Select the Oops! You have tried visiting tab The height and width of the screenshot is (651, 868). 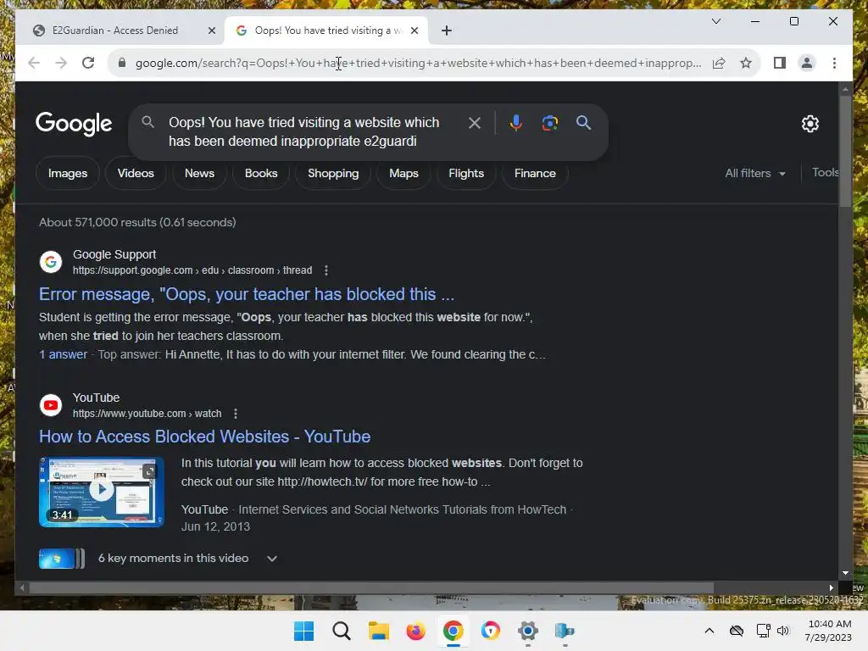[326, 31]
